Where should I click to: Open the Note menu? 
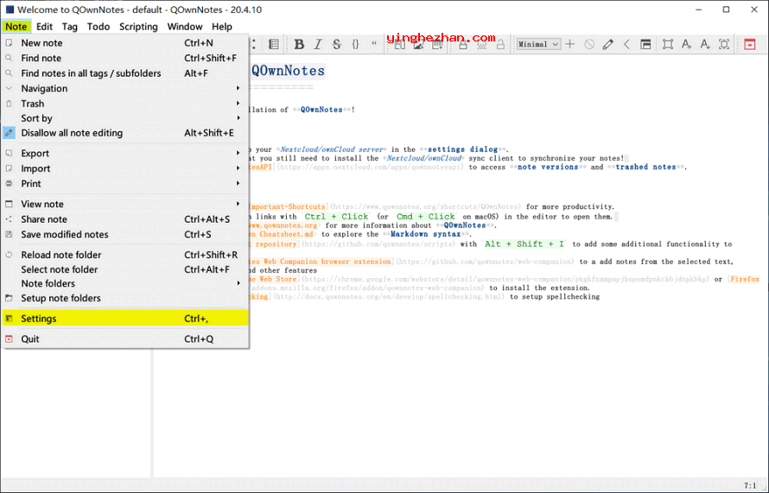coord(16,27)
